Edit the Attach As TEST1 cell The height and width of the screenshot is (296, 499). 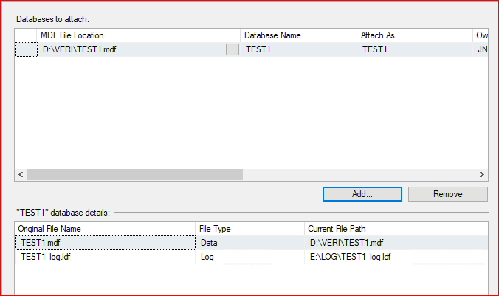click(x=413, y=50)
